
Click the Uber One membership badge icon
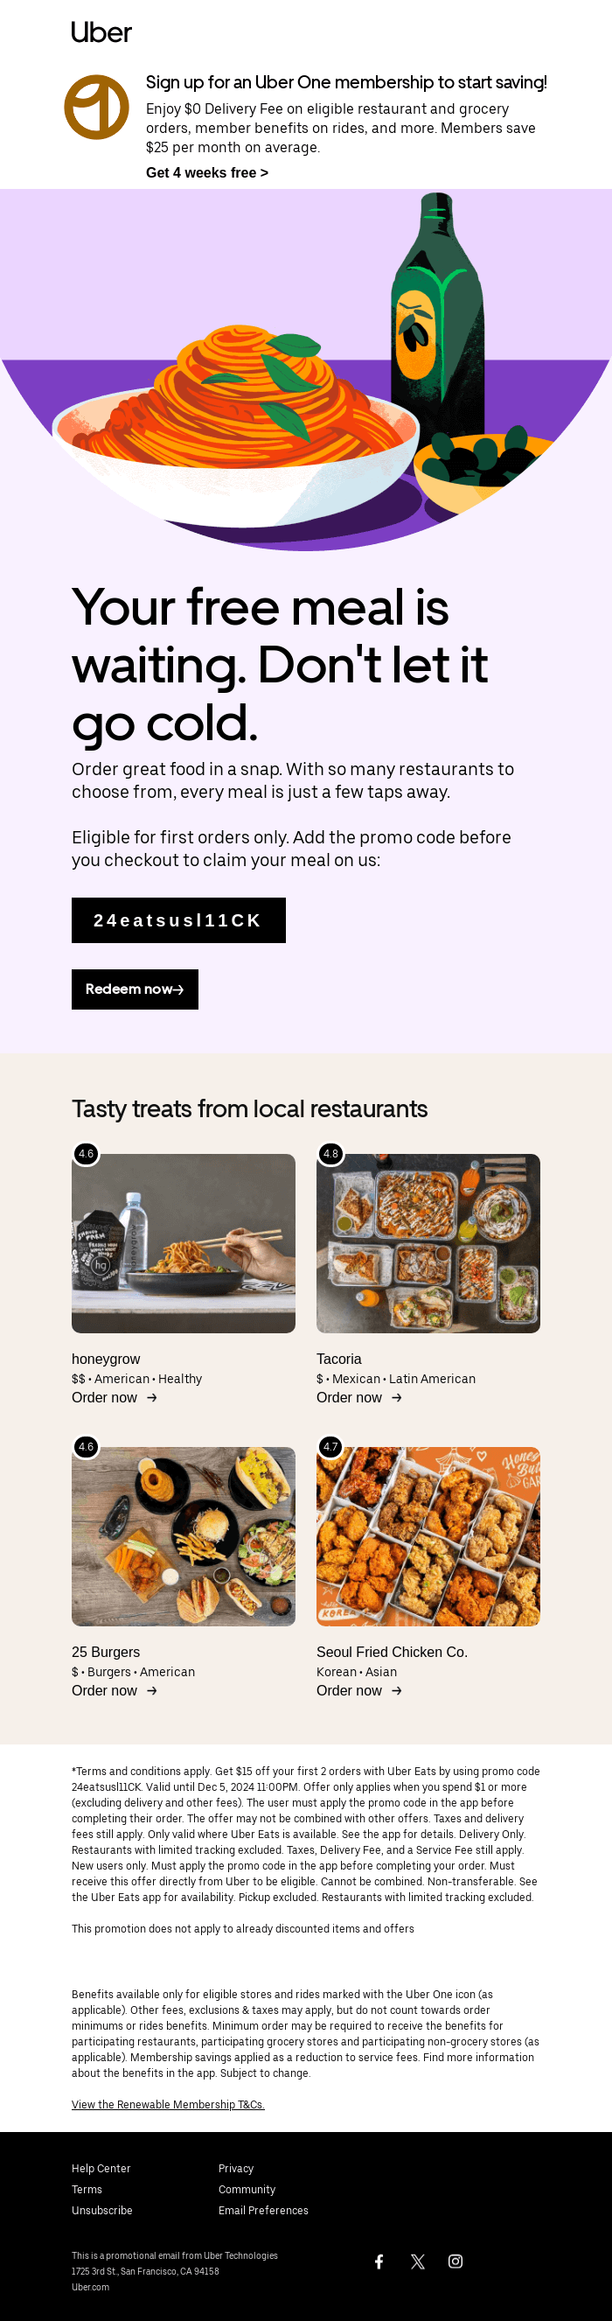96,108
